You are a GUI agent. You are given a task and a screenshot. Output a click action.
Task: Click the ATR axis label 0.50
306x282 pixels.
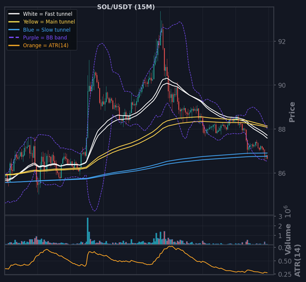point(285,261)
